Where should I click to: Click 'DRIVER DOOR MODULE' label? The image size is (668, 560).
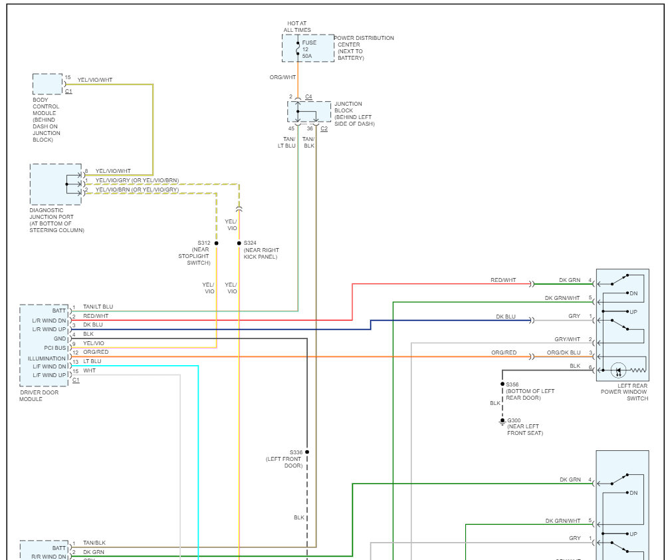(39, 396)
